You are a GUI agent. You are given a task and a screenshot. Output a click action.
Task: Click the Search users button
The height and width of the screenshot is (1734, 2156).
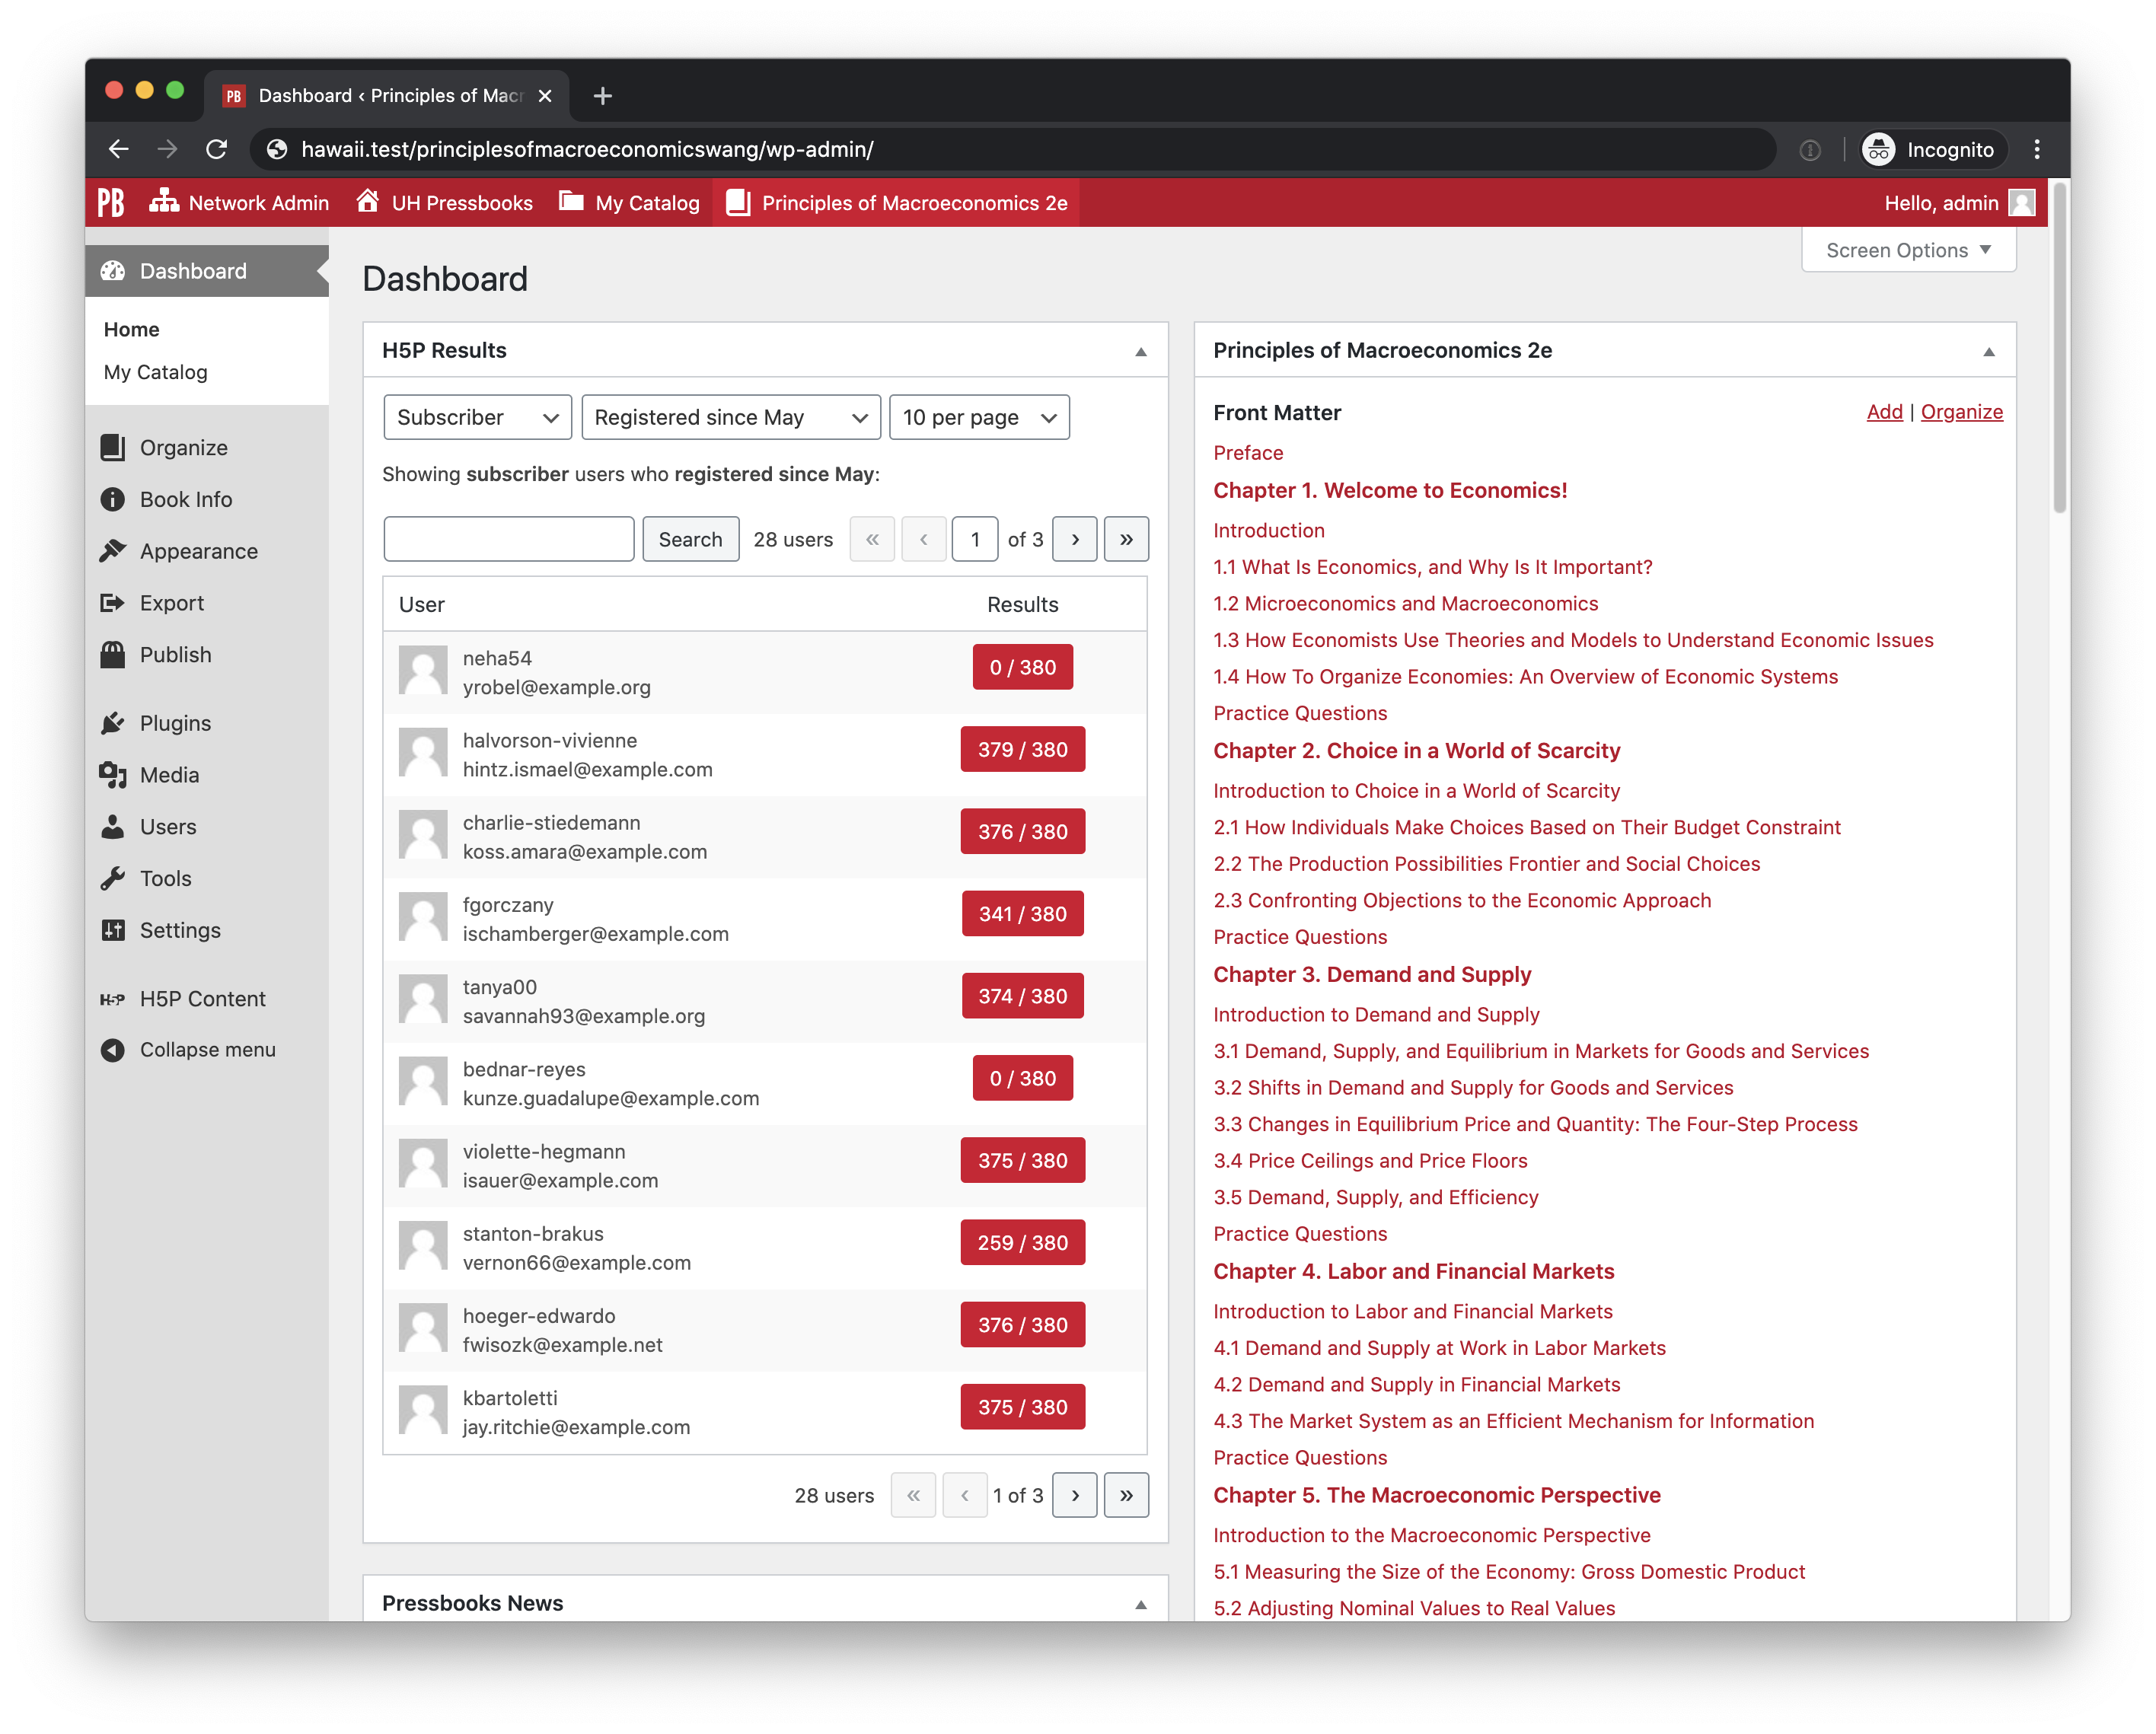690,539
